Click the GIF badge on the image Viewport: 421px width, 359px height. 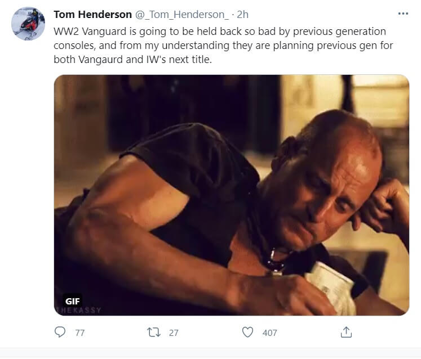click(x=73, y=302)
